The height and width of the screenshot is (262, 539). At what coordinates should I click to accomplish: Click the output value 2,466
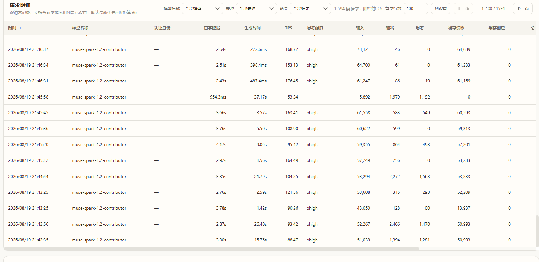[x=395, y=224]
